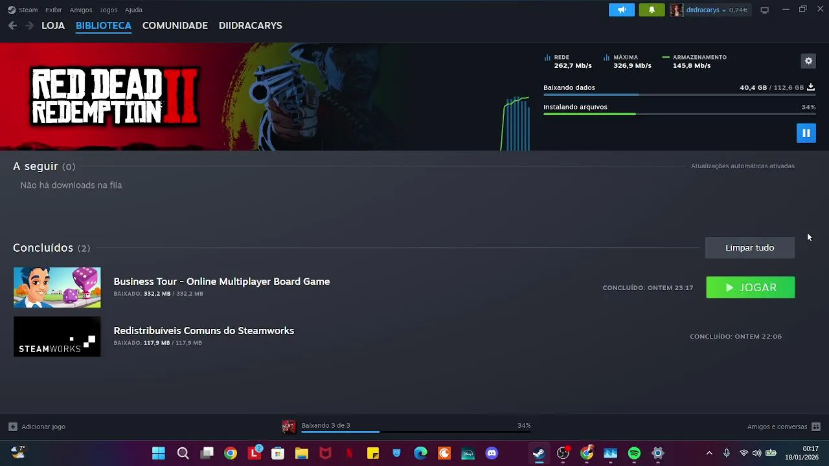Click CONCLUÍDO: ONTEM 23:17 text
The image size is (829, 466).
coord(648,287)
